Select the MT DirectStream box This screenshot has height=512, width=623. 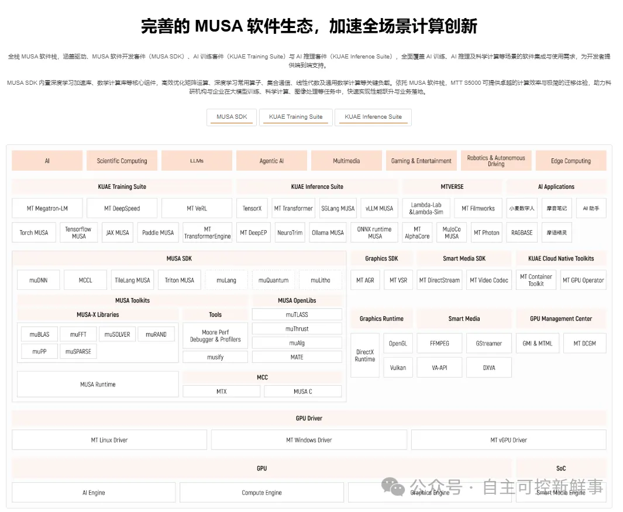click(x=439, y=280)
